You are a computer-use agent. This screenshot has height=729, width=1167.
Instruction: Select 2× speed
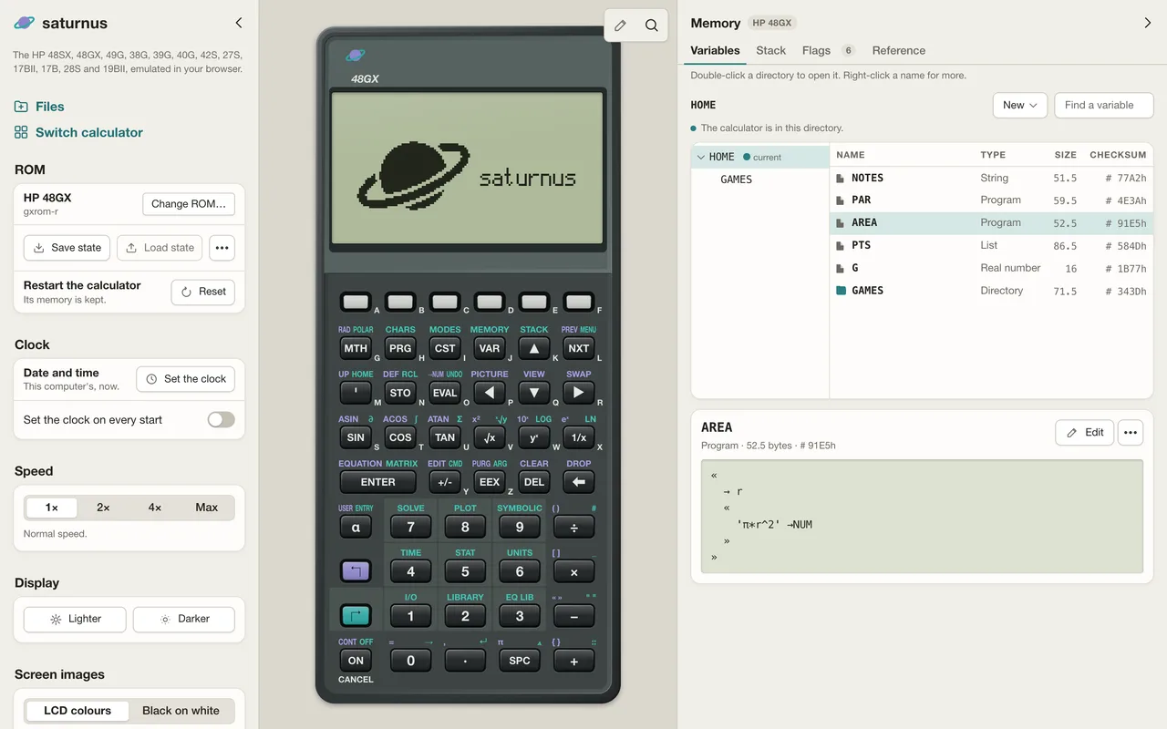coord(103,508)
